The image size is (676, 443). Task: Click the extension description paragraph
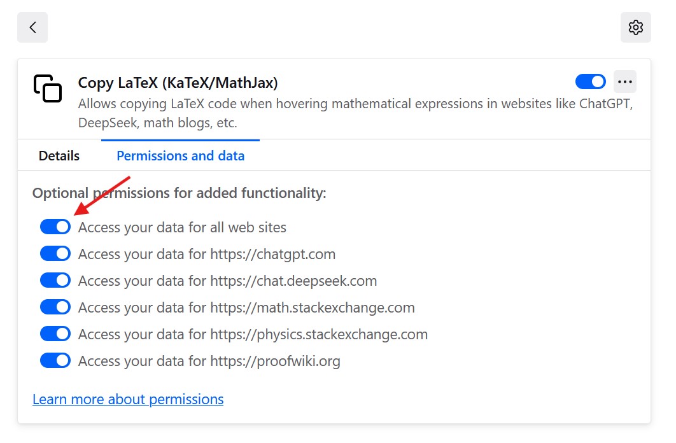355,112
